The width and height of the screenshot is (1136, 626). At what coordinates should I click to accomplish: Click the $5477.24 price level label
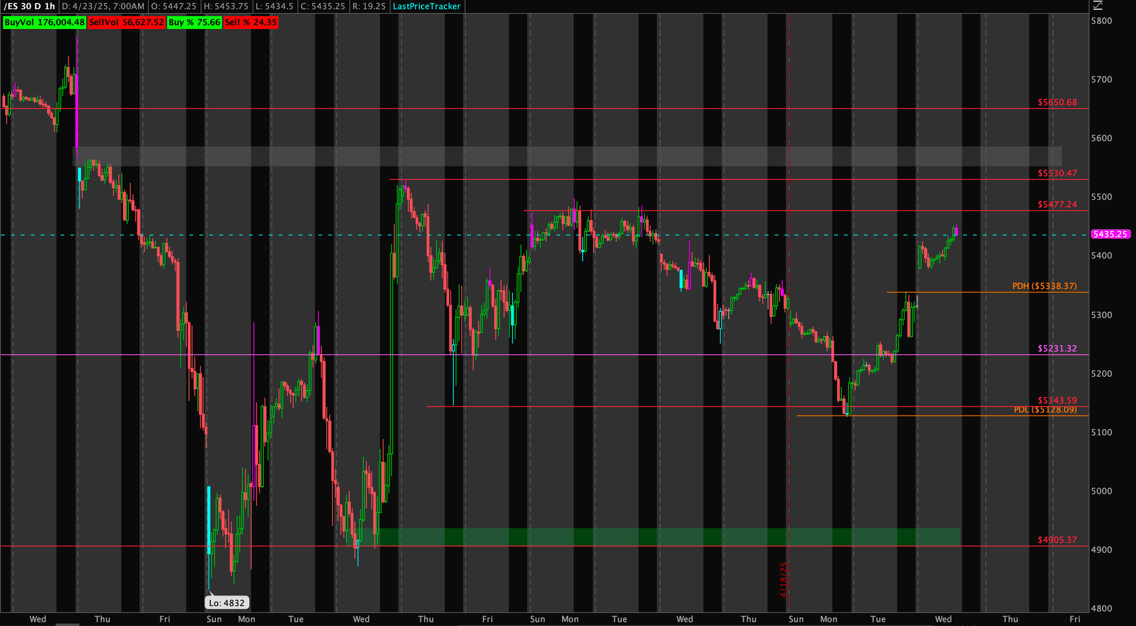coord(1056,205)
